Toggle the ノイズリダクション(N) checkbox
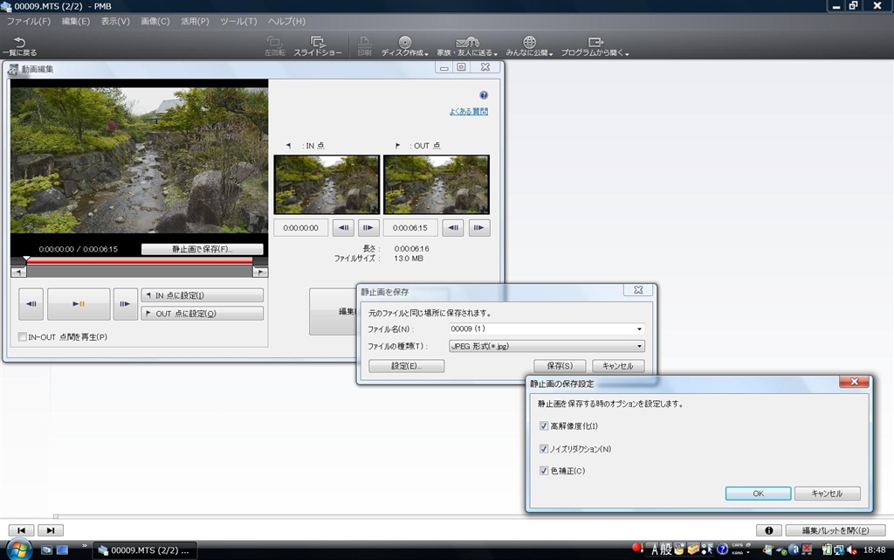The image size is (894, 560). 544,449
